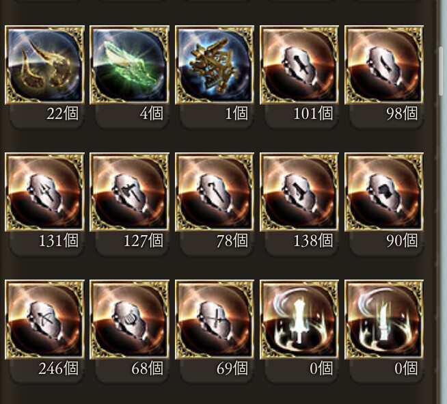Choose the katana rune stone with 69個
Screen dimensions: 447x404
coord(215,319)
